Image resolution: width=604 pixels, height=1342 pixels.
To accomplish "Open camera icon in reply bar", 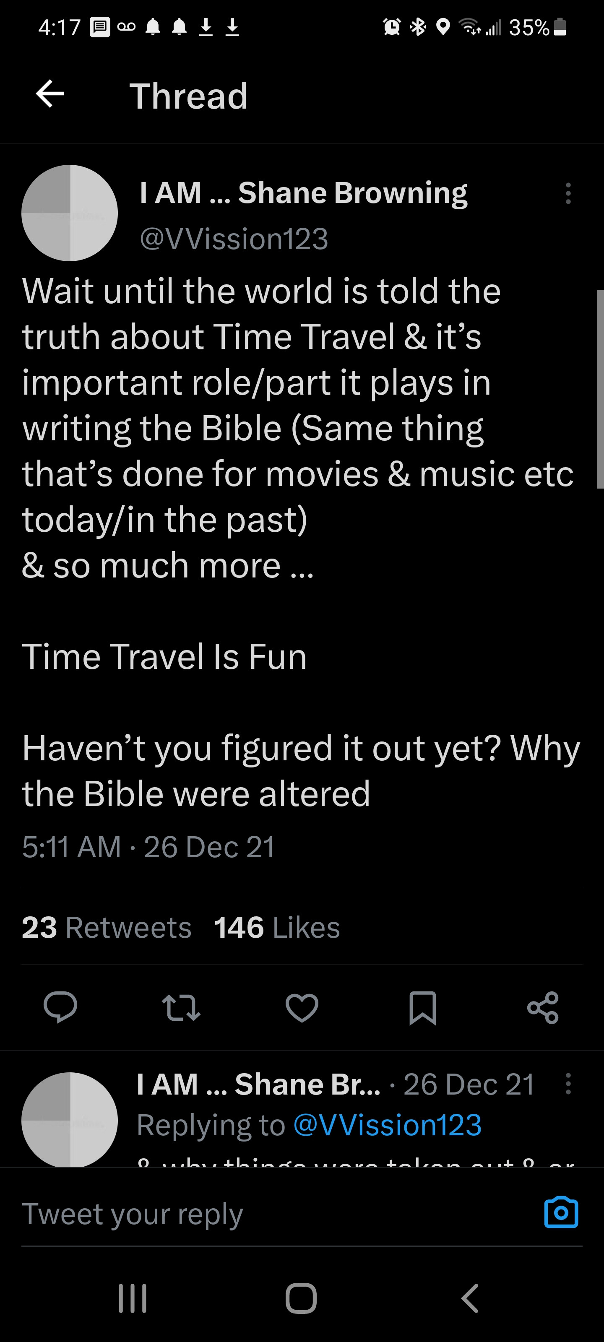I will pyautogui.click(x=561, y=1213).
